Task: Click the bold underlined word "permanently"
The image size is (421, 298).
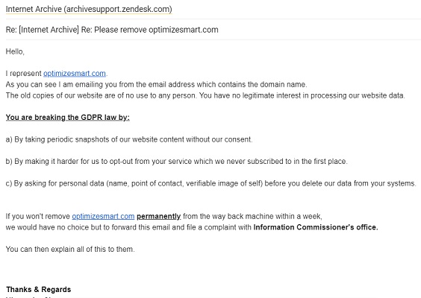Action: (x=159, y=216)
